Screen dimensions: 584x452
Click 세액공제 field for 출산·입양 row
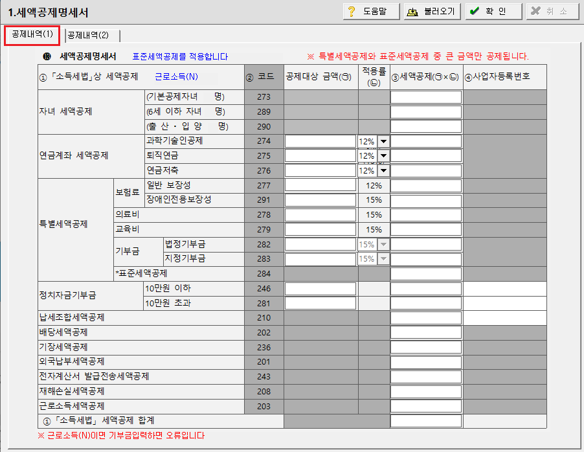pos(426,127)
